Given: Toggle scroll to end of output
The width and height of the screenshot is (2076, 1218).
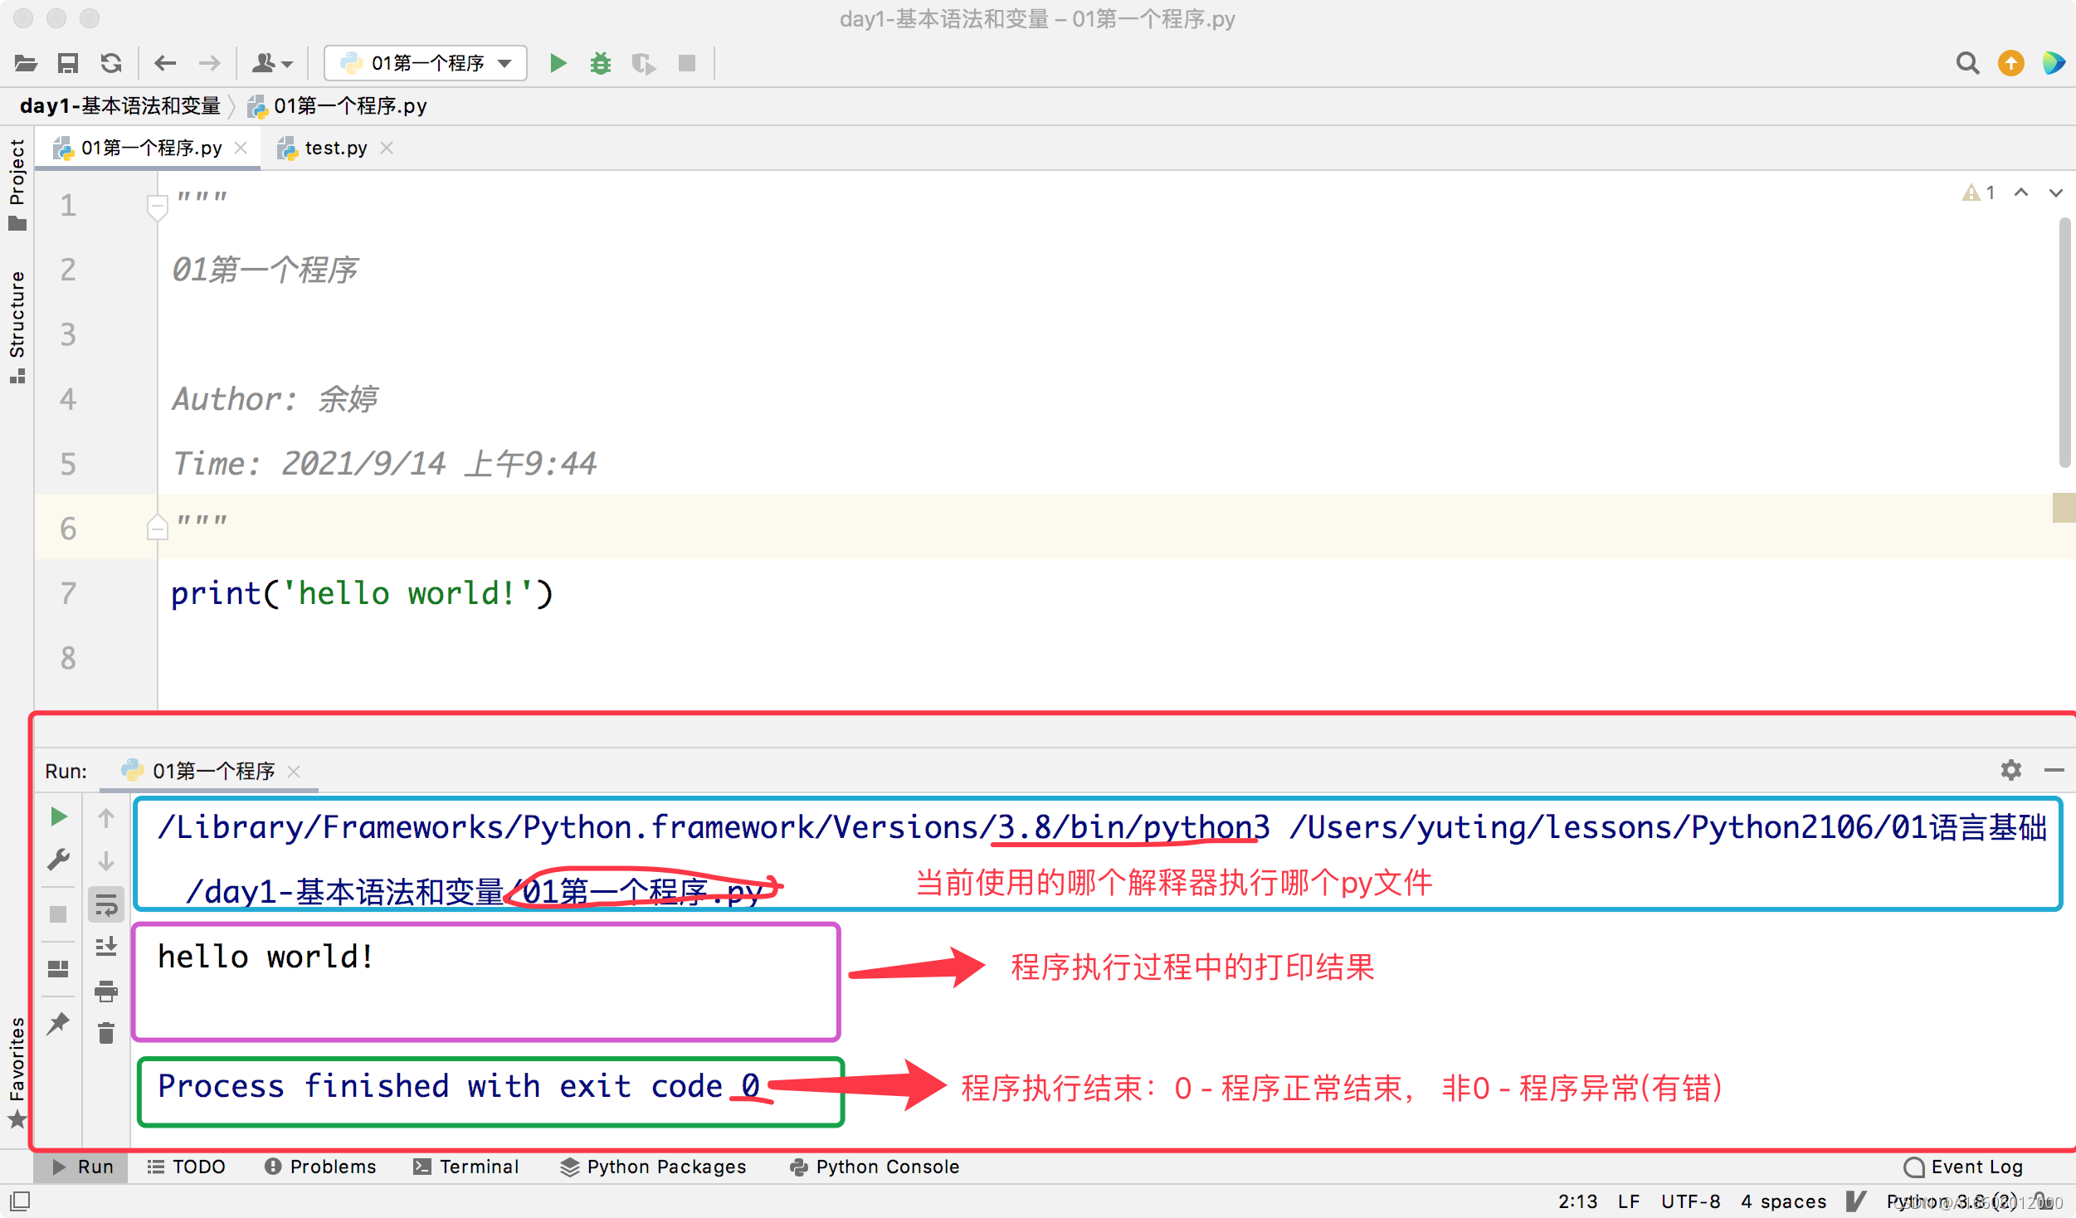Looking at the screenshot, I should [x=106, y=947].
